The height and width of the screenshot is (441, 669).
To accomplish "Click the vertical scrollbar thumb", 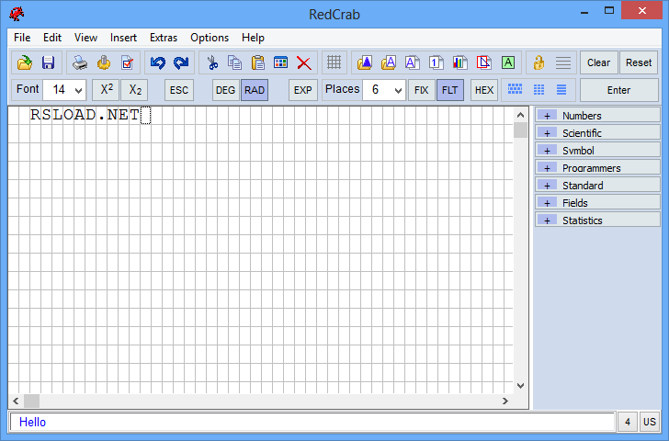I will tap(520, 130).
